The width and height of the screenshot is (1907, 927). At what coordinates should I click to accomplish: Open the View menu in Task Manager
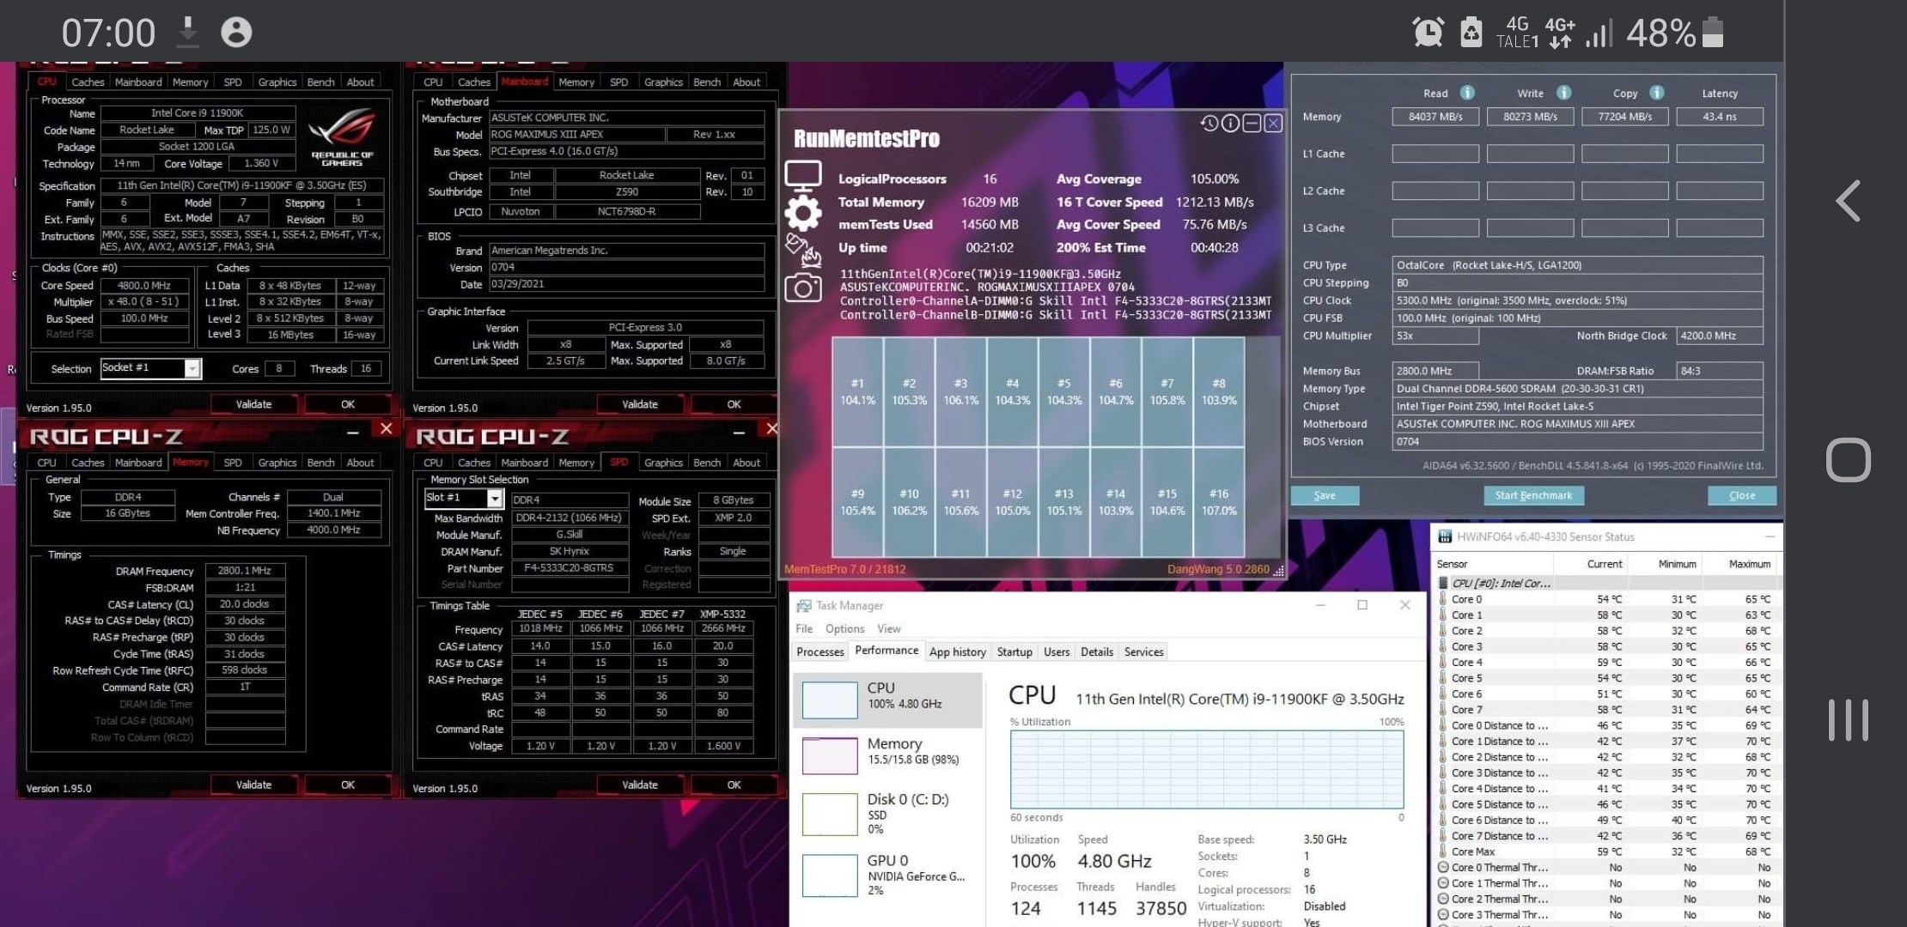888,628
